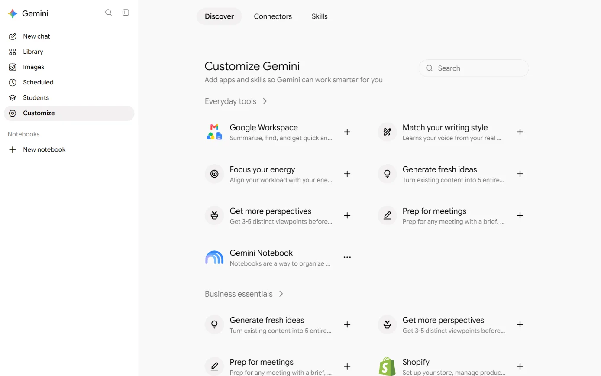
Task: Click Business essentials Generate fresh ideas bulb icon
Action: point(214,324)
